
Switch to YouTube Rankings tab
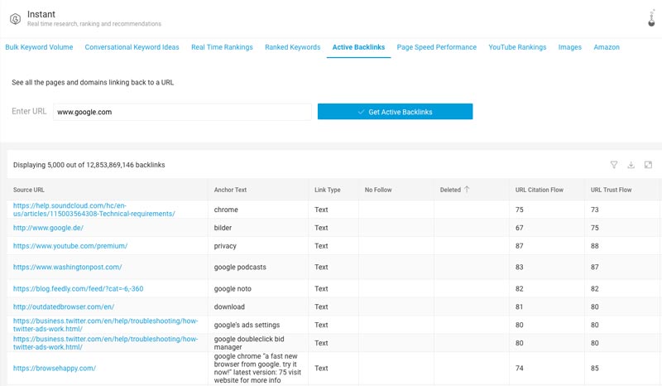tap(517, 47)
